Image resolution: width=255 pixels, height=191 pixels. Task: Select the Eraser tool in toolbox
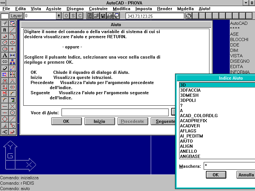(x=5, y=68)
